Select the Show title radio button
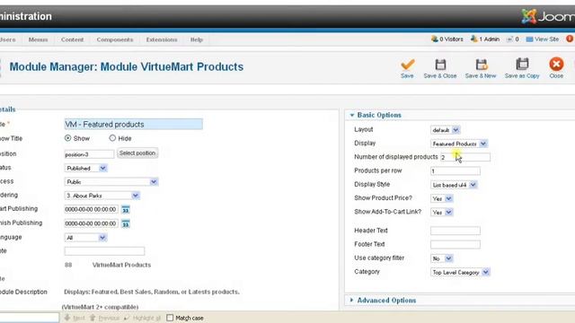 pos(68,138)
